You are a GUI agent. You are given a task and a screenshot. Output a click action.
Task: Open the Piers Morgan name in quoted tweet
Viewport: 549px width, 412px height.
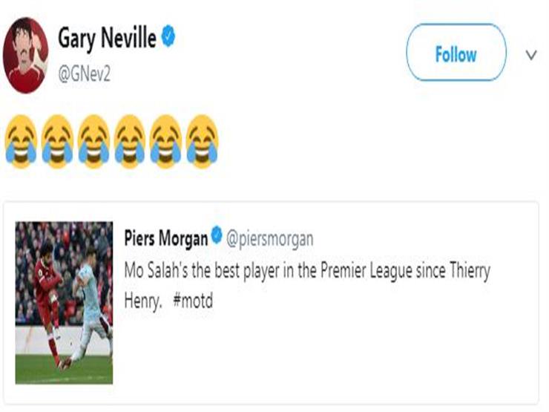(165, 238)
